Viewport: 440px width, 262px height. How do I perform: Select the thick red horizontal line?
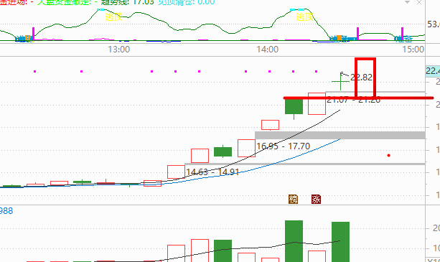[358, 98]
